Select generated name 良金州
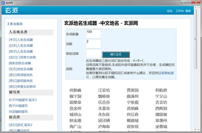This screenshot has height=133, width=202. (x=75, y=108)
